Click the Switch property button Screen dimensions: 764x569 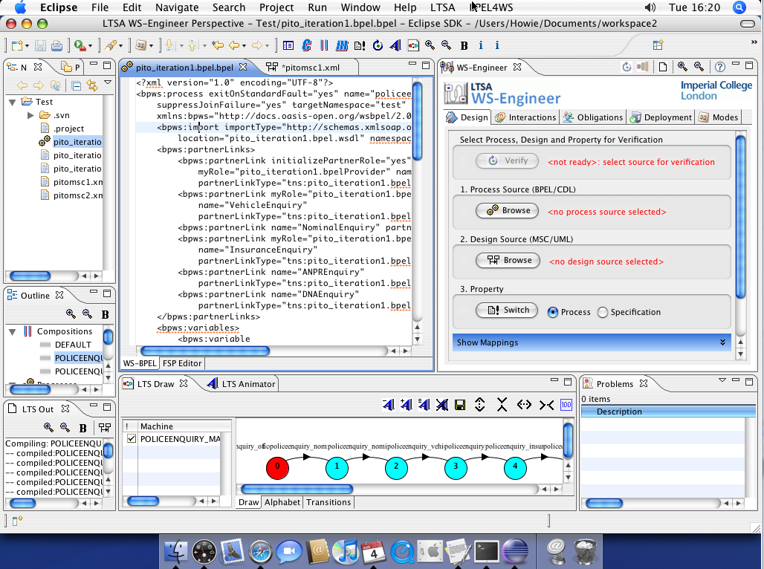tap(507, 310)
